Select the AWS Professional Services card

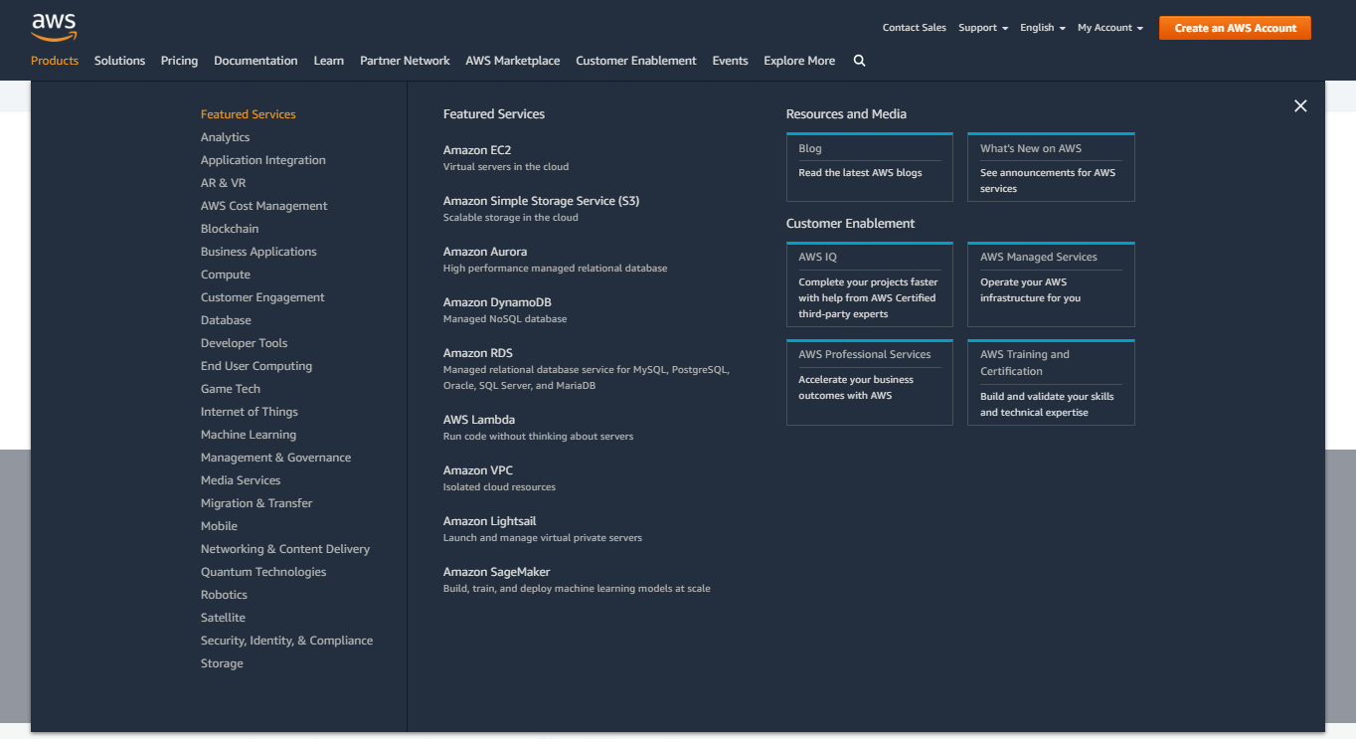pos(870,382)
